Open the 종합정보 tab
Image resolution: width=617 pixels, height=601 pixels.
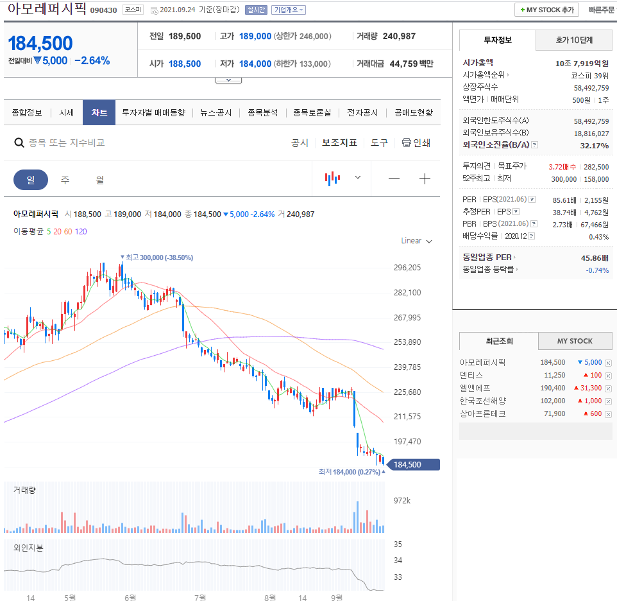point(27,112)
